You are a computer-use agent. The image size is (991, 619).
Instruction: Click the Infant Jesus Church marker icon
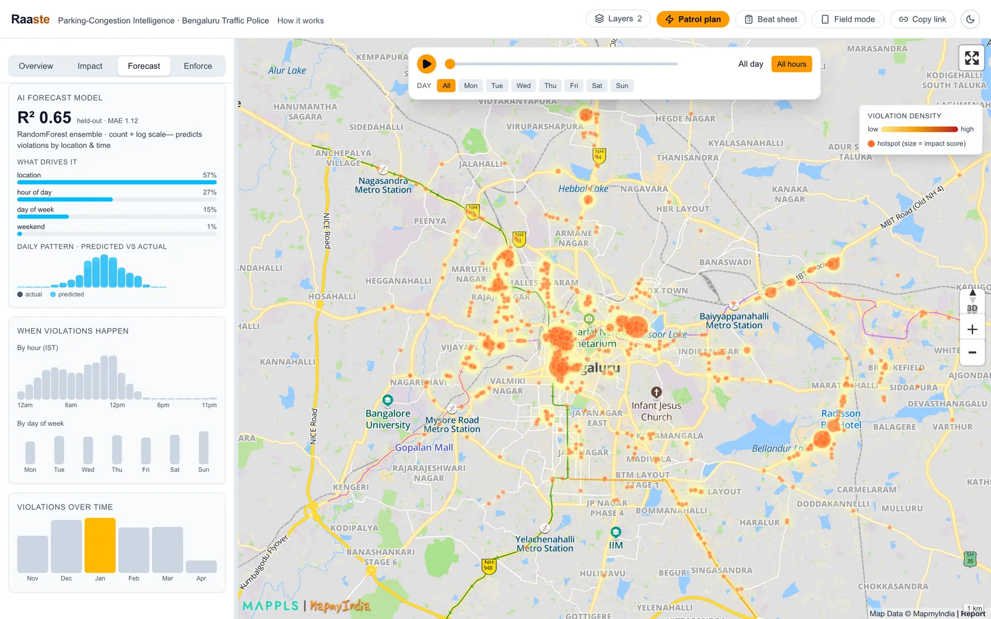click(657, 392)
